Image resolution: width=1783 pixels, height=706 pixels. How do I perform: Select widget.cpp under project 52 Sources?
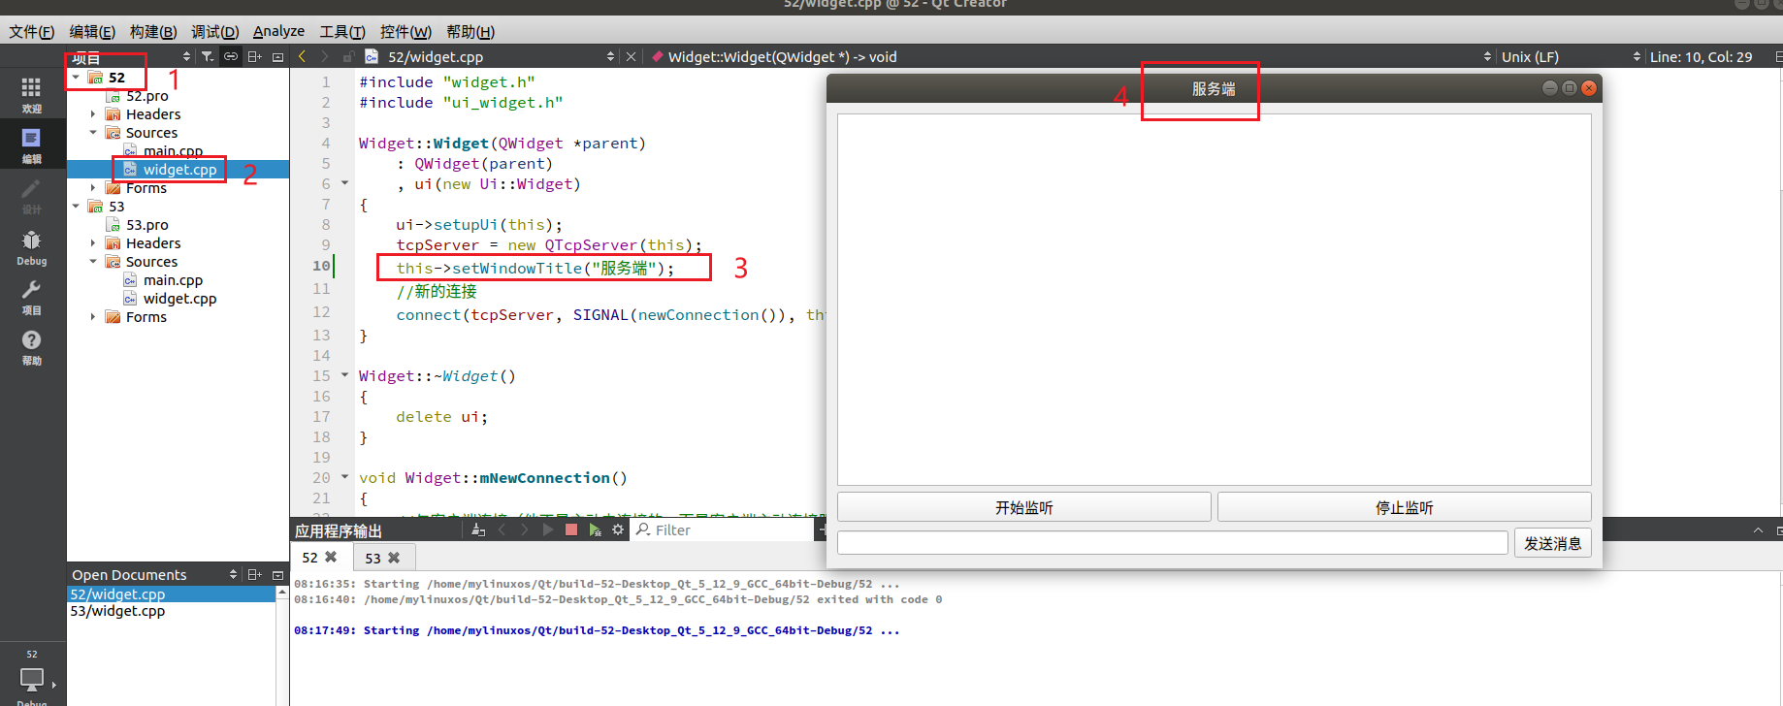[179, 169]
